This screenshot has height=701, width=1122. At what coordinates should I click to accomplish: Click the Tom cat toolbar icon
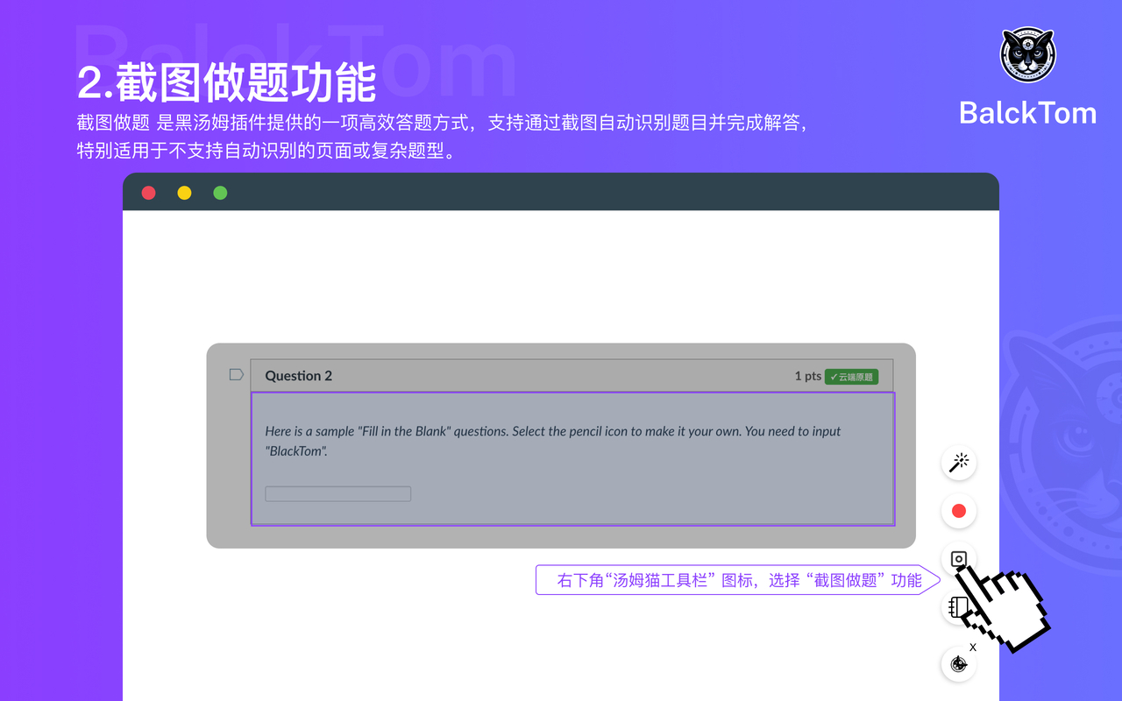pos(959,664)
